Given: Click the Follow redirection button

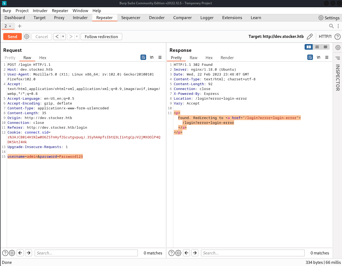Looking at the screenshot, I should click(x=101, y=37).
